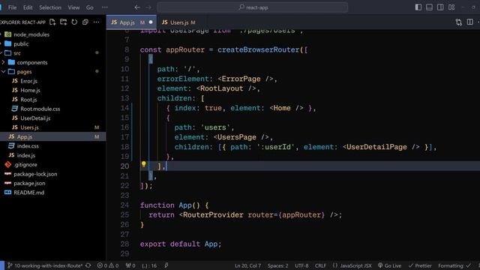Screen dimensions: 480x270
Task: Collapse the pages folder
Action: (x=24, y=72)
